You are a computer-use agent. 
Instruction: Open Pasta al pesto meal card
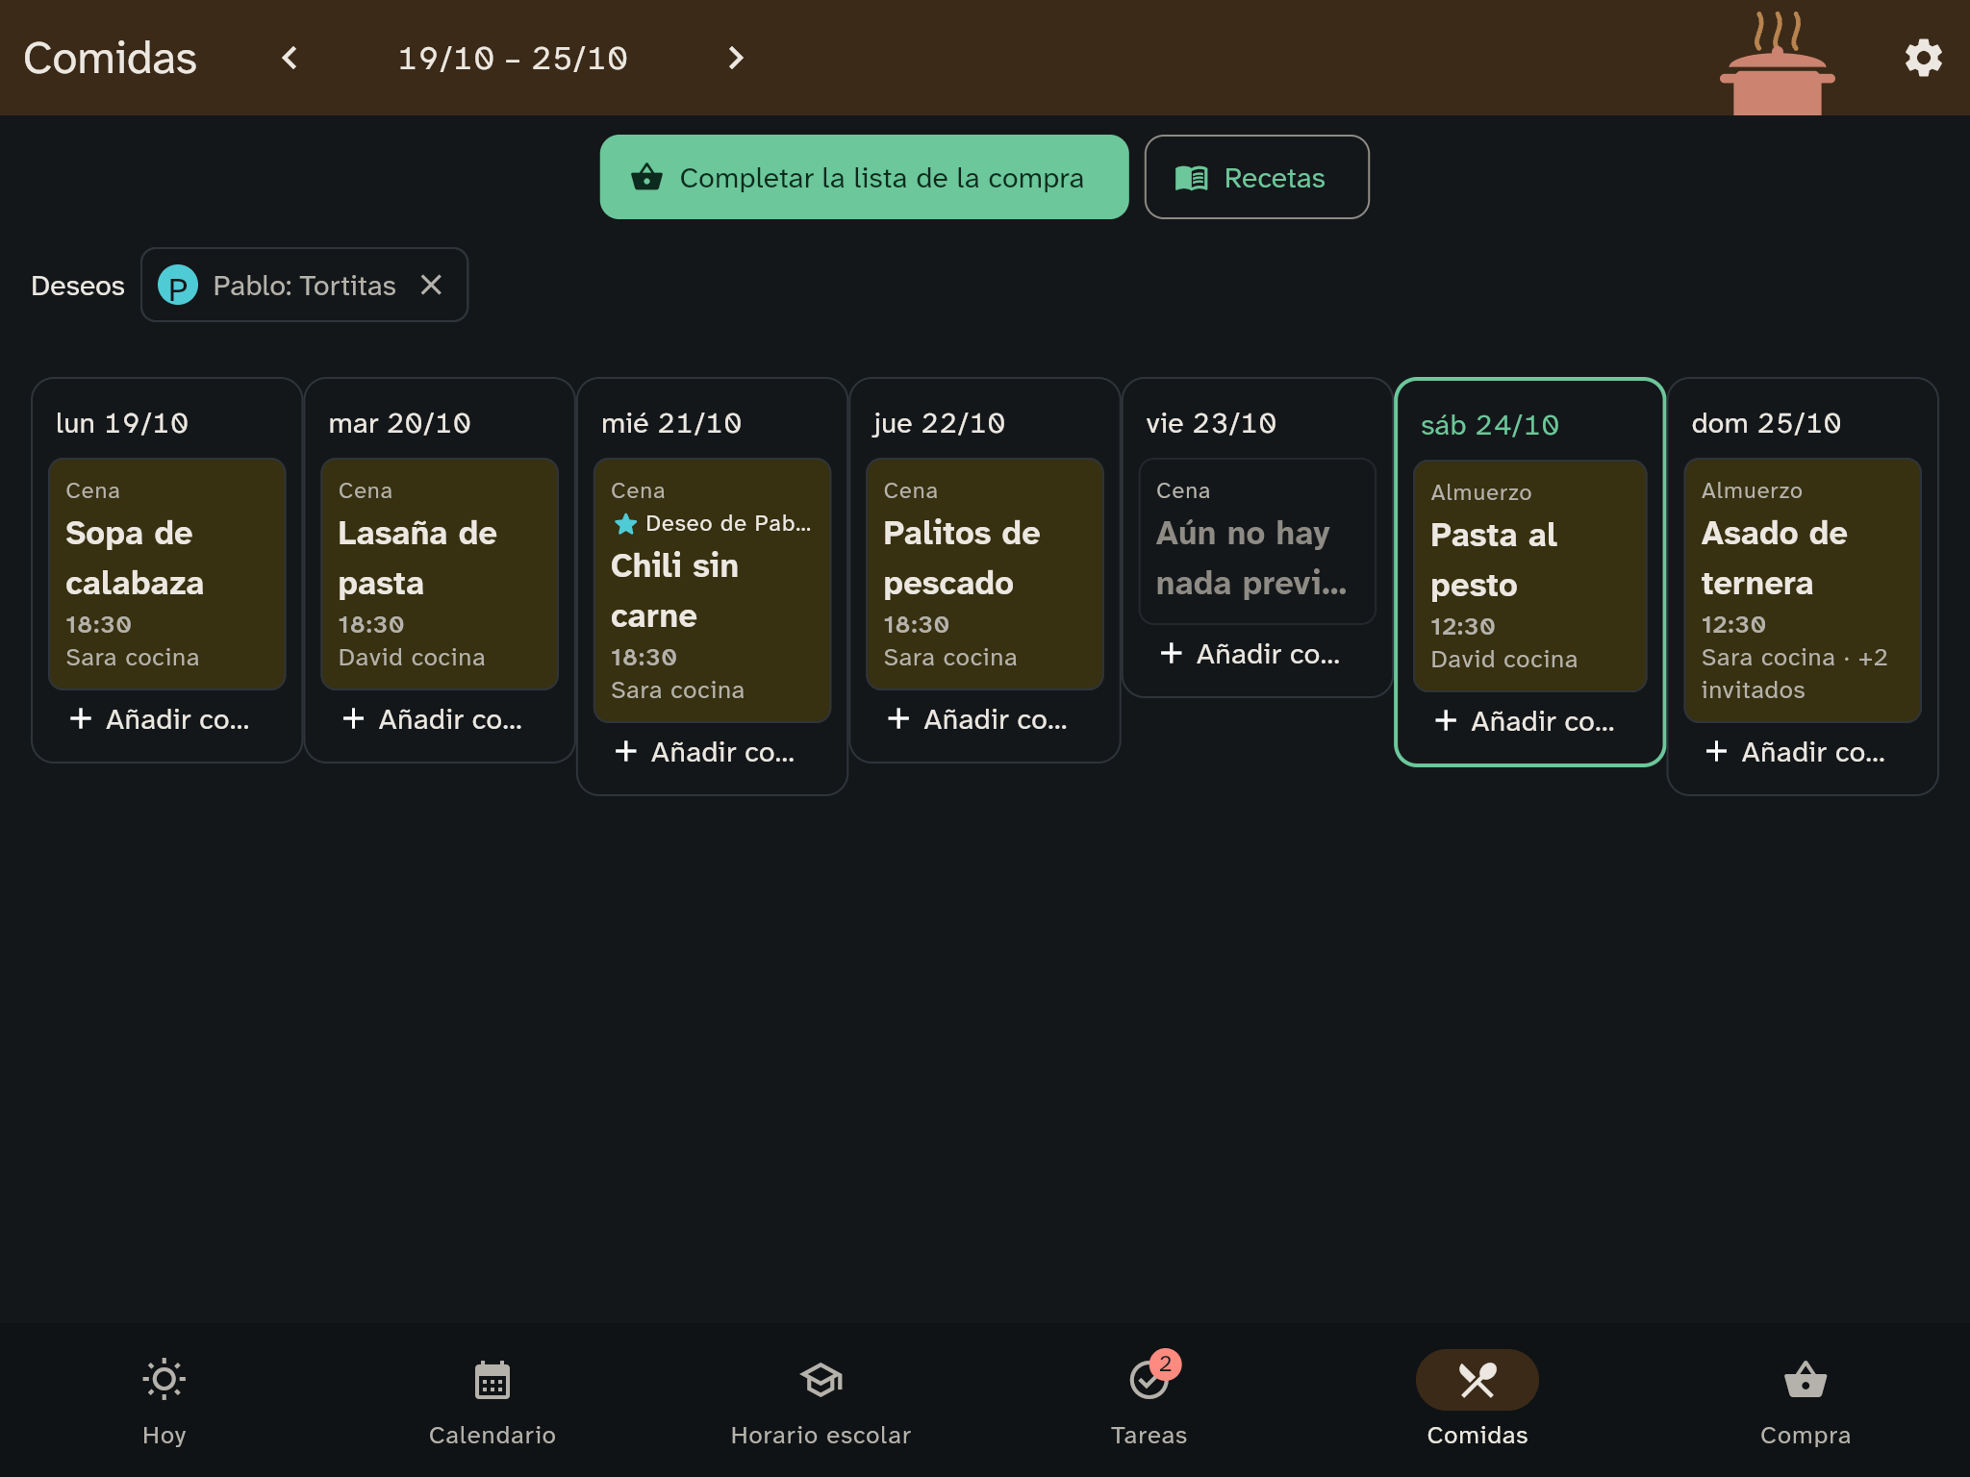pyautogui.click(x=1529, y=575)
